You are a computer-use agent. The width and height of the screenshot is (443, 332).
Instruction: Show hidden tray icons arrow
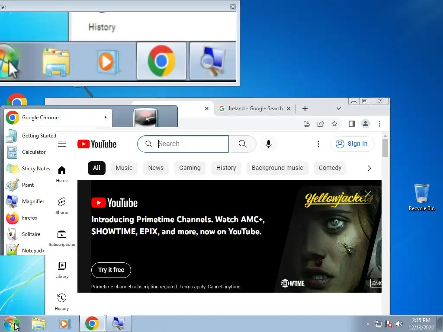[368, 324]
